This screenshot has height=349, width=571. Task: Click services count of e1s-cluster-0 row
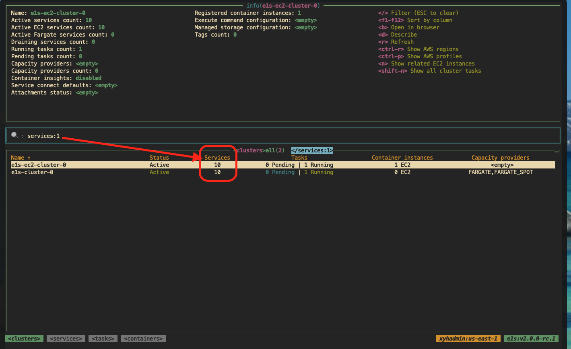pos(217,172)
